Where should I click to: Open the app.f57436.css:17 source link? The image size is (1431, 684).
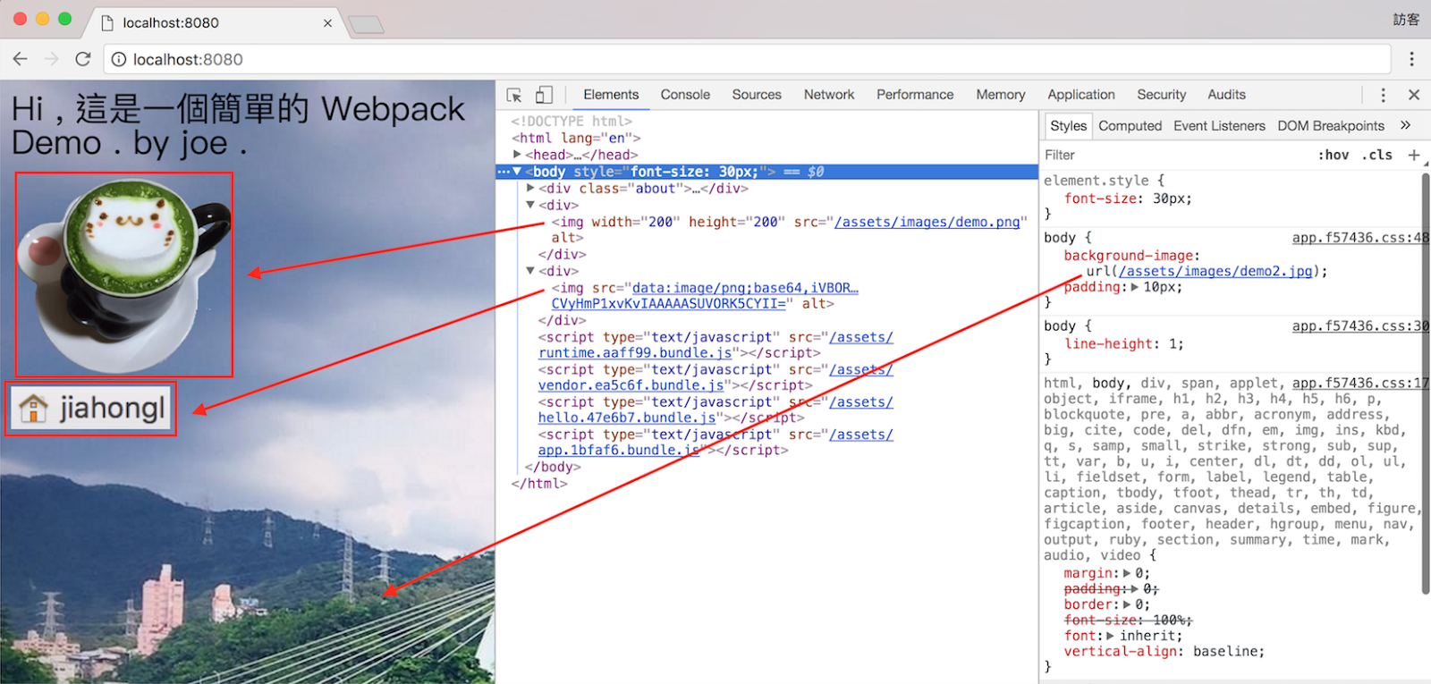coord(1360,383)
